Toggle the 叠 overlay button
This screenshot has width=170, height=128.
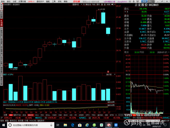point(102,4)
